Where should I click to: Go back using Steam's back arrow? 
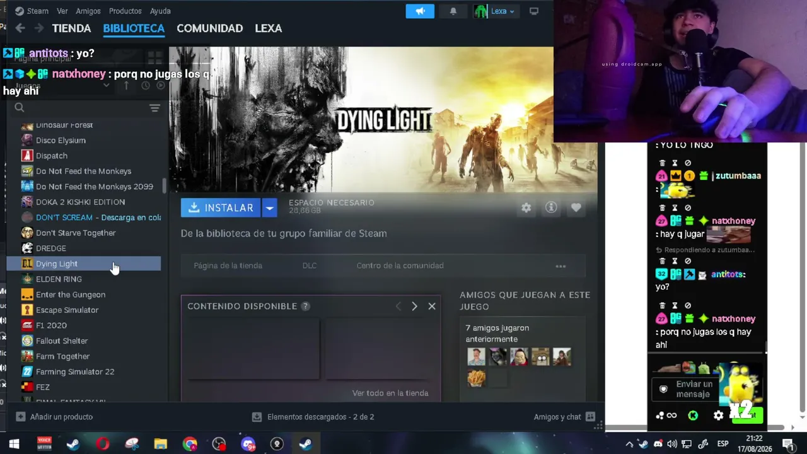(20, 28)
